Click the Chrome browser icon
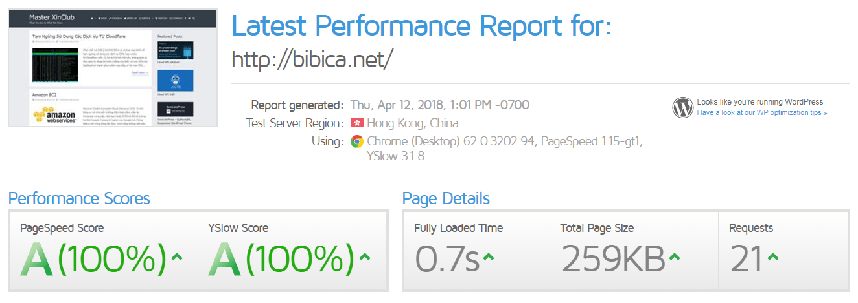Screen dimensions: 858x303 (356, 141)
